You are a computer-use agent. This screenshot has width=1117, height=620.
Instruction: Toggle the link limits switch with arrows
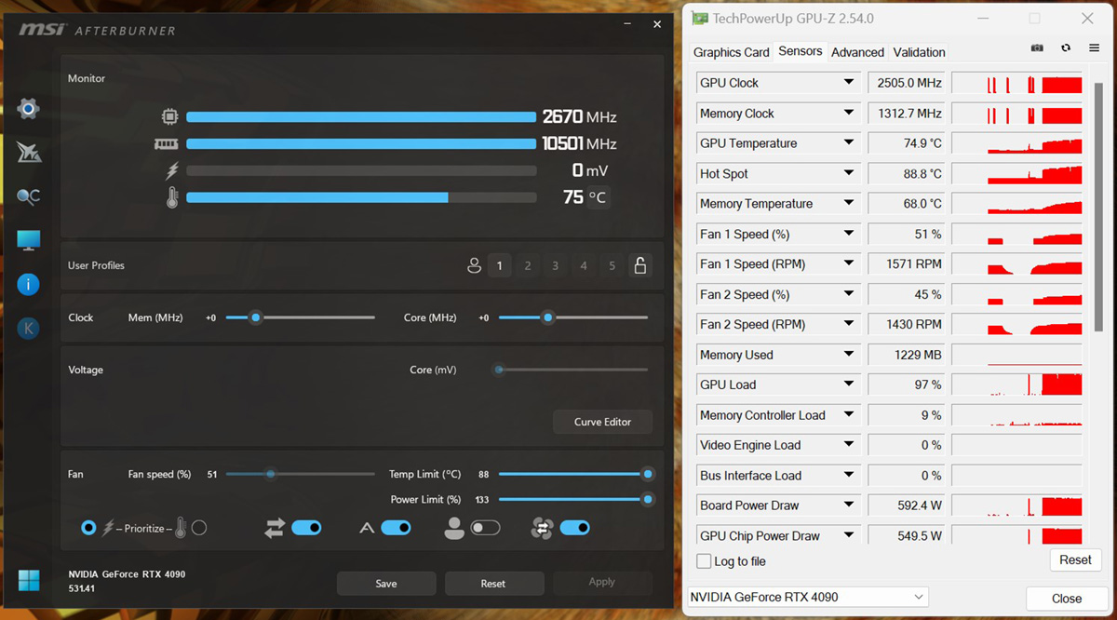pos(306,528)
